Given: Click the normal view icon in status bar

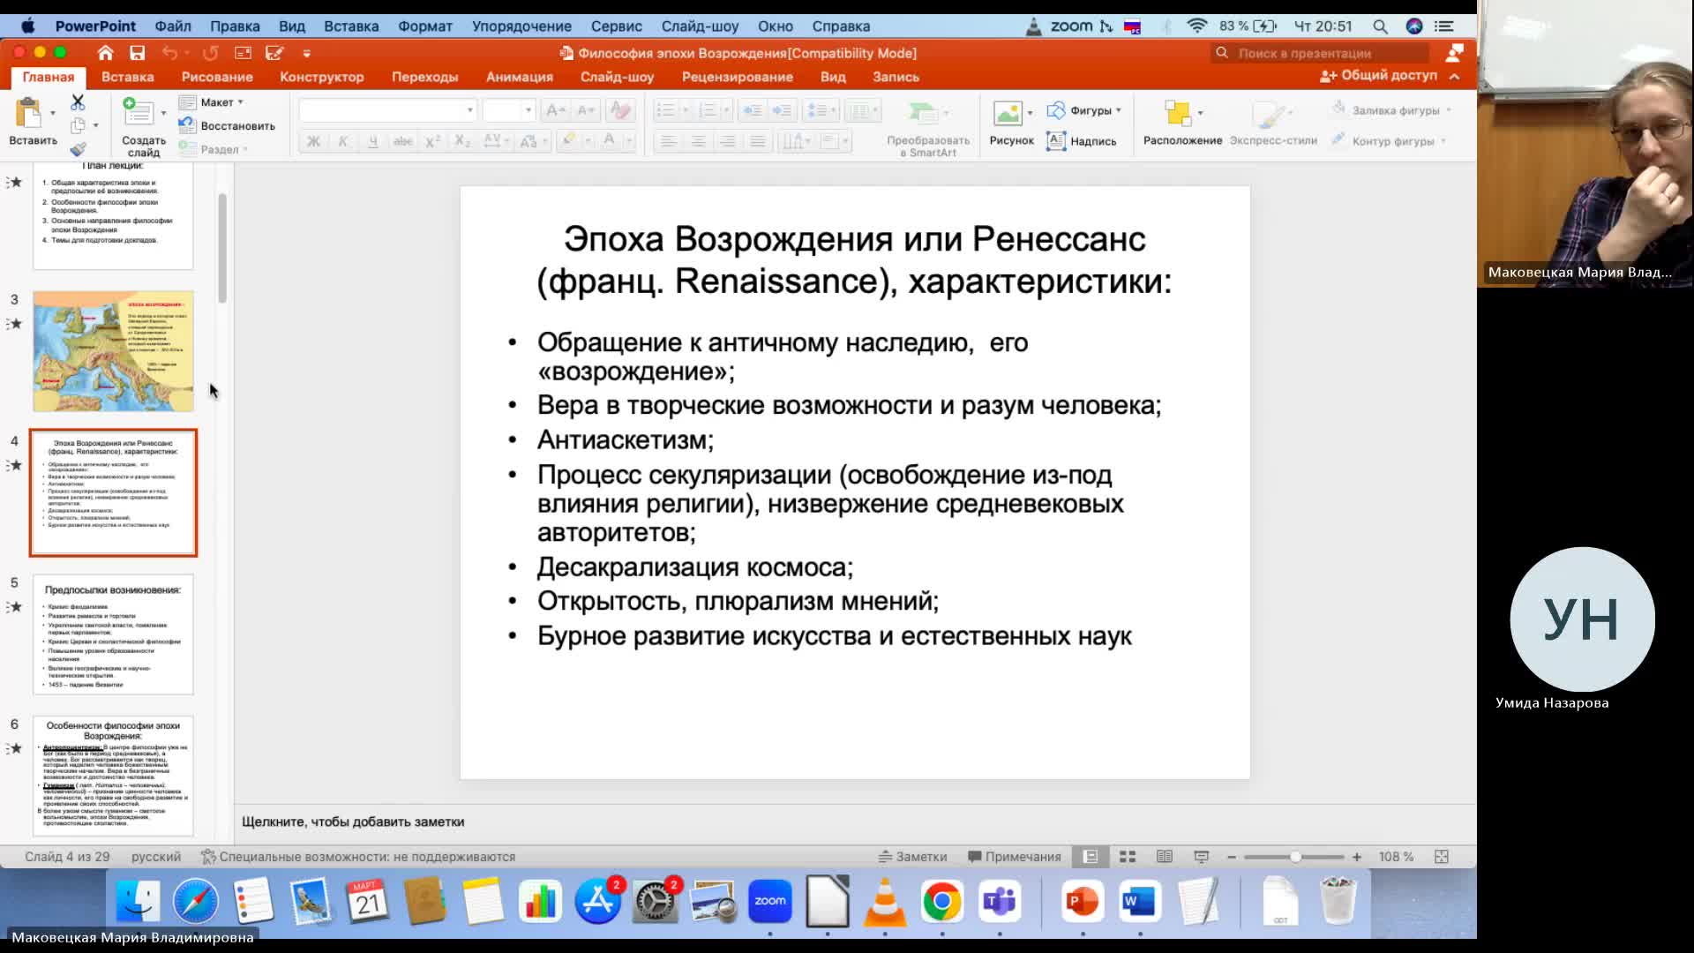Looking at the screenshot, I should [1091, 857].
